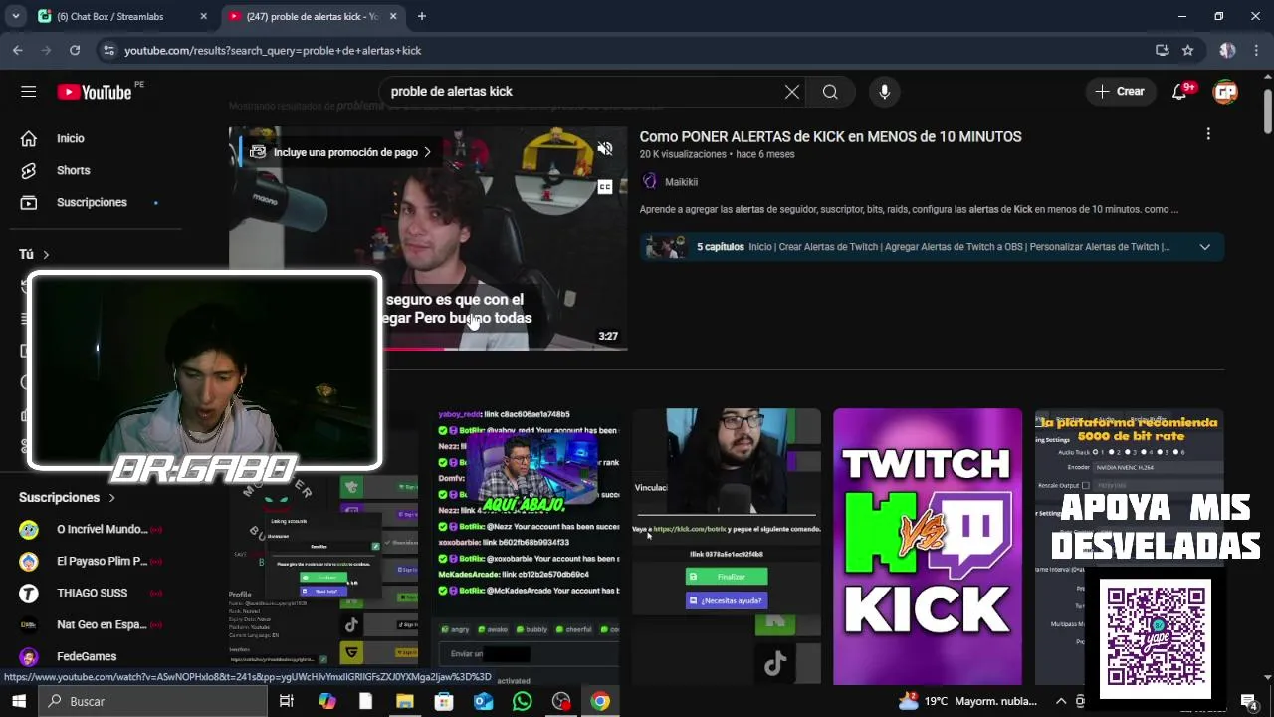Close the Chat Box / Streamlabs tab
The width and height of the screenshot is (1274, 717).
click(x=203, y=16)
